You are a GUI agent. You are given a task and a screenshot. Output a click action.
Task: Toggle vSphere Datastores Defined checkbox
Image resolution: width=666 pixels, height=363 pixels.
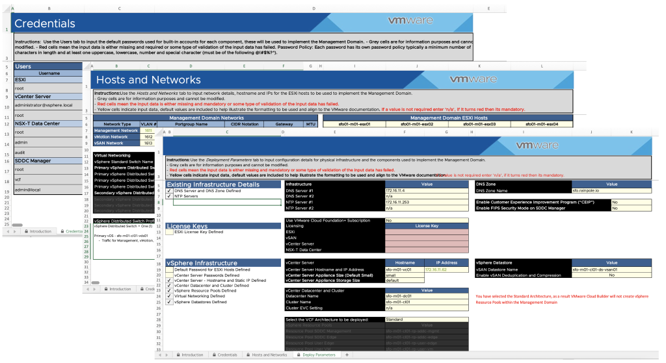pyautogui.click(x=169, y=302)
